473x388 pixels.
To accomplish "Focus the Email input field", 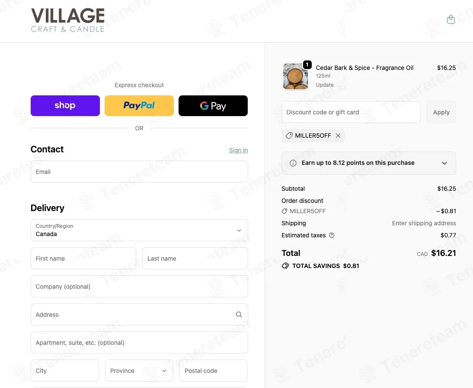I will [139, 172].
